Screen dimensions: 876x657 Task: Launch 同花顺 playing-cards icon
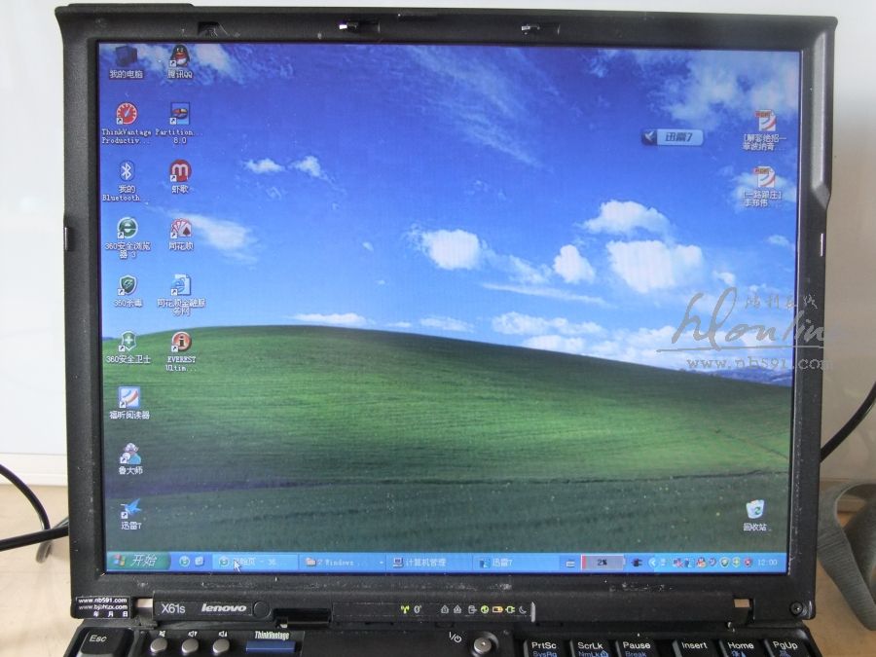pos(180,235)
